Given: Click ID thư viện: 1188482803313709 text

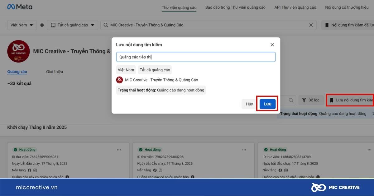Looking at the screenshot, I should [286, 157].
